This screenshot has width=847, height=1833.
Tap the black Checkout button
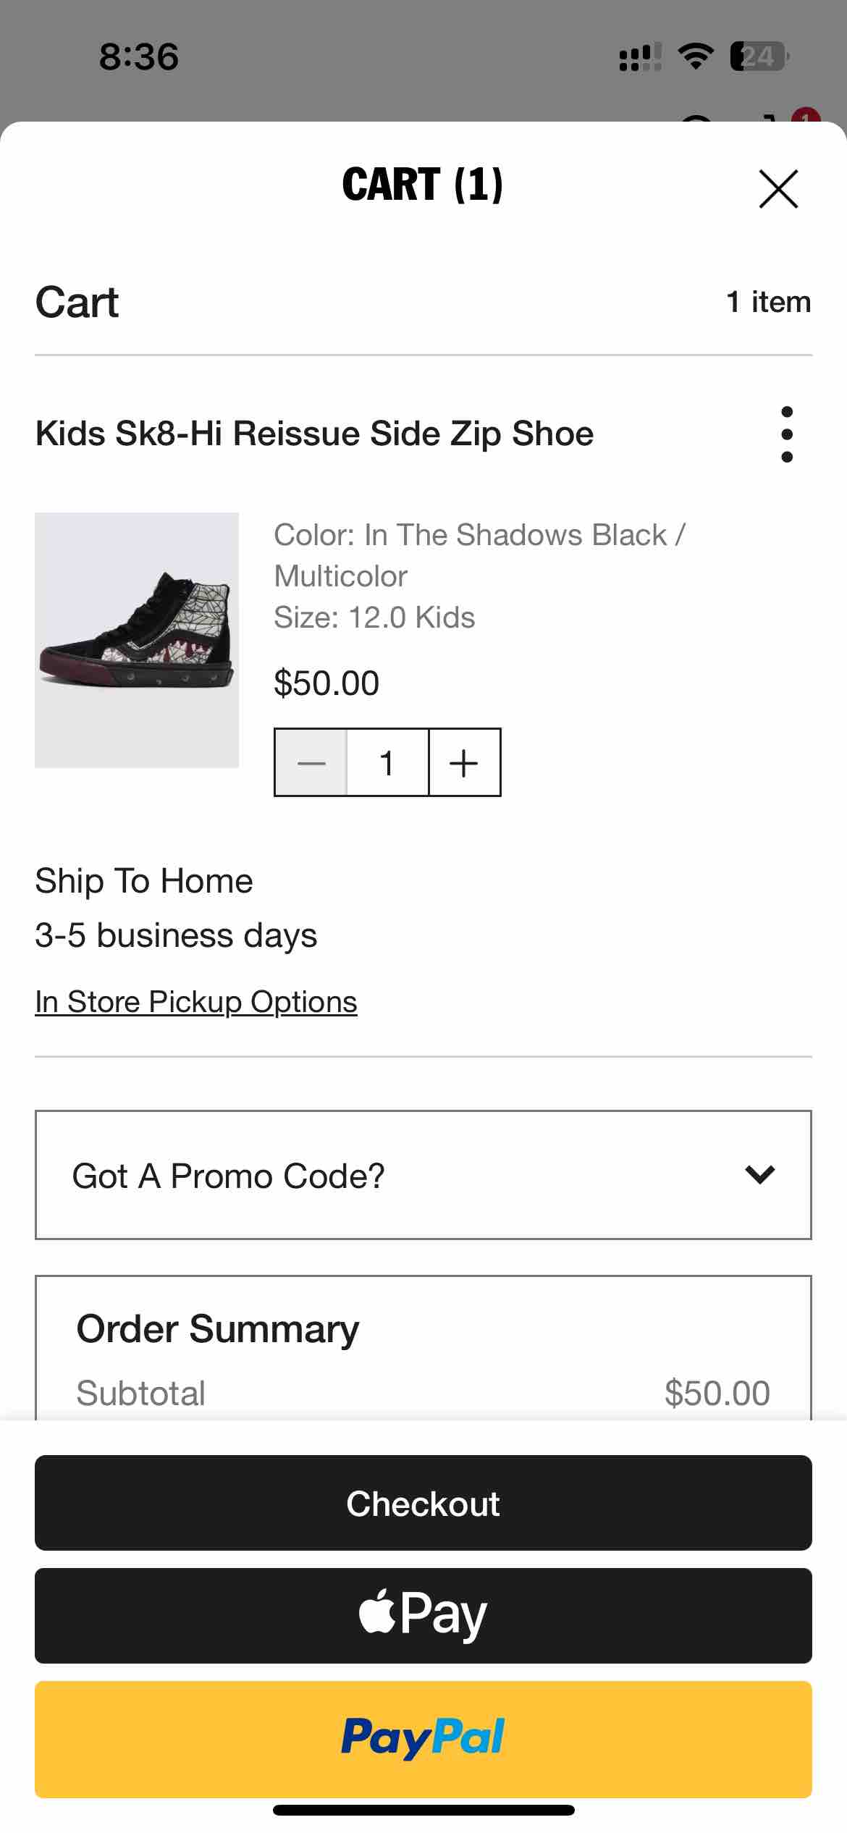pos(423,1503)
